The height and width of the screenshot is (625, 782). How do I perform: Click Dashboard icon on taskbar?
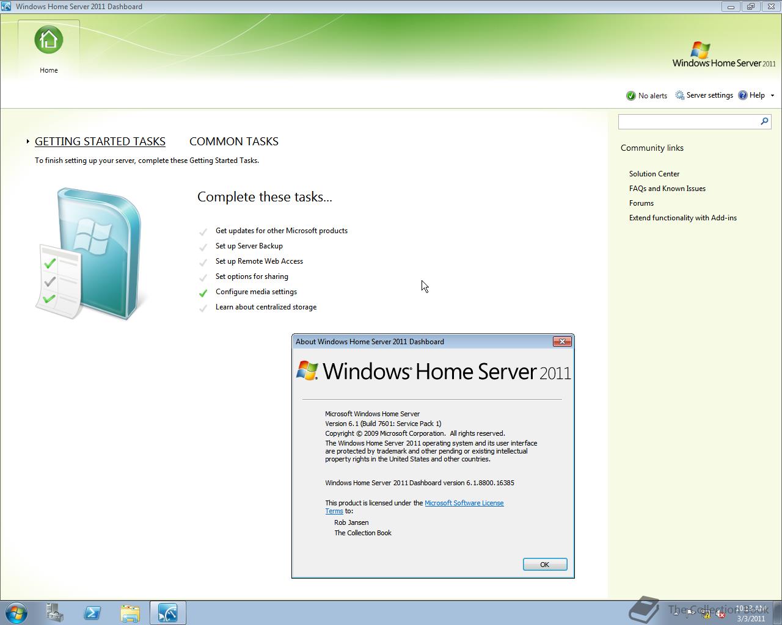[168, 613]
